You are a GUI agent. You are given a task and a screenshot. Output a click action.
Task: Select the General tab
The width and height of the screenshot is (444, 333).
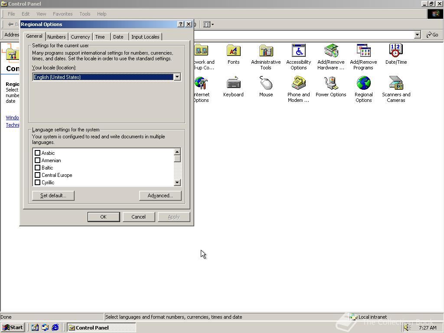[x=34, y=36]
